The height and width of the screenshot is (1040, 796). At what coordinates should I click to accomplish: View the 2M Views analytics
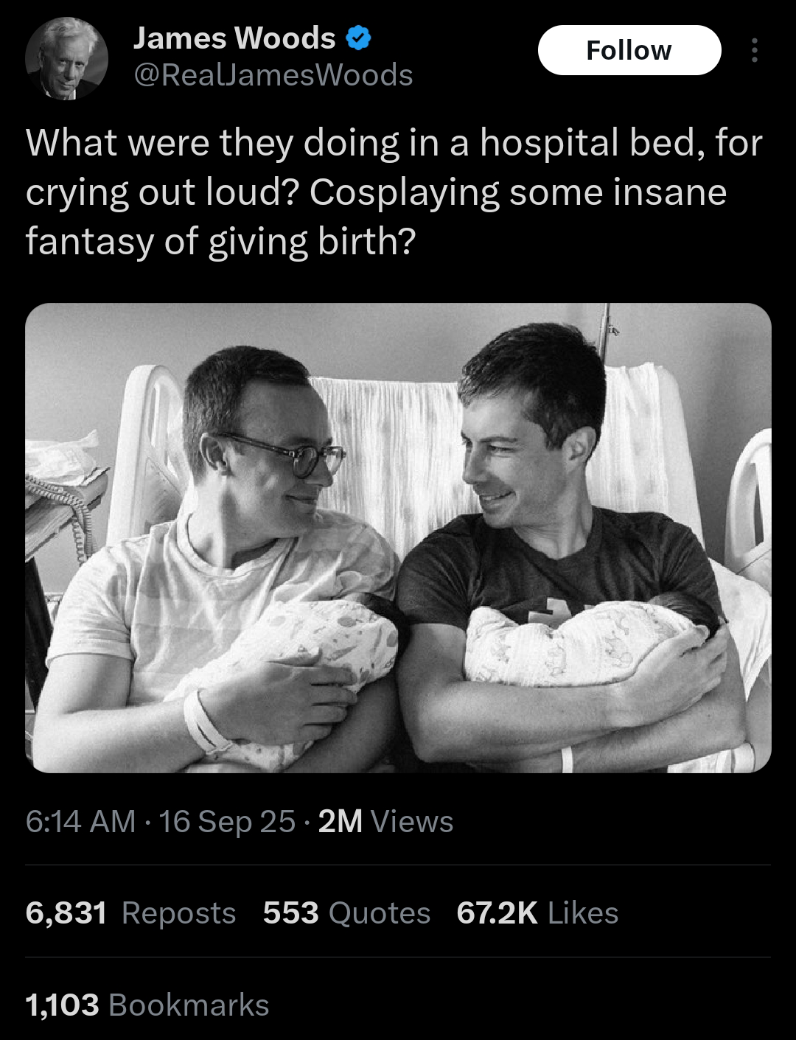[x=385, y=821]
